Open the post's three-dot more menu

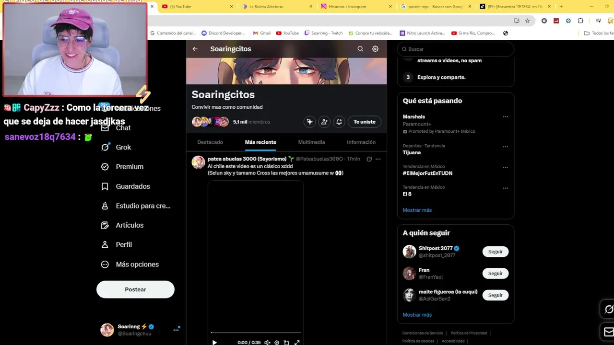(x=378, y=159)
